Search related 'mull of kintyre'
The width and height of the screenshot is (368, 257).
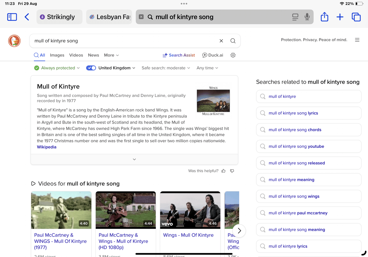309,97
